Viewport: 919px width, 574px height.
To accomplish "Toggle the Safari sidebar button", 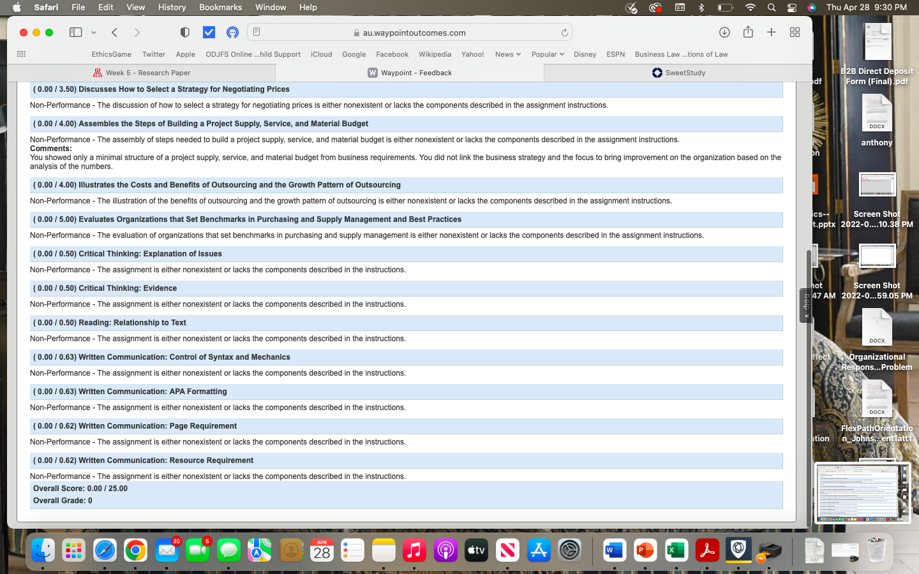I will coord(75,32).
